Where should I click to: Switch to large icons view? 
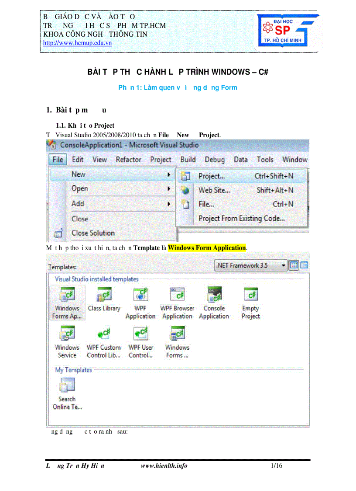pos(293,265)
